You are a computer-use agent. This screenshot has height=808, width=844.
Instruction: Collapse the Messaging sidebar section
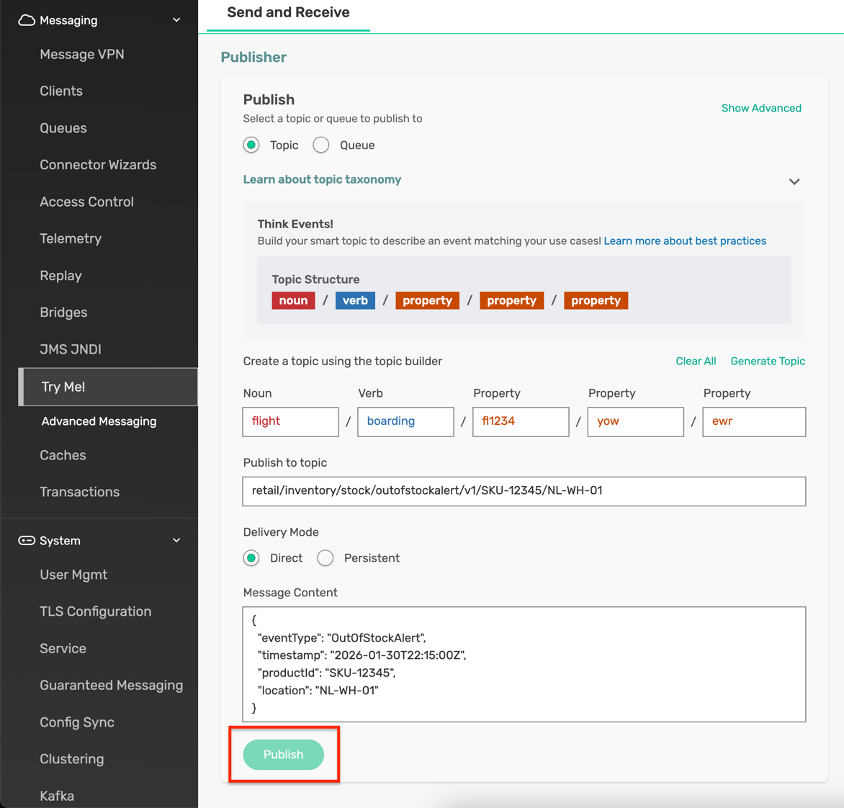click(x=176, y=20)
